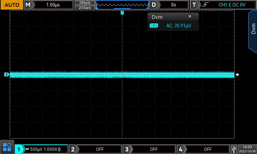This screenshot has height=154, width=257.
Task: Open the 1.00µs timebase setting
Action: tap(53, 5)
